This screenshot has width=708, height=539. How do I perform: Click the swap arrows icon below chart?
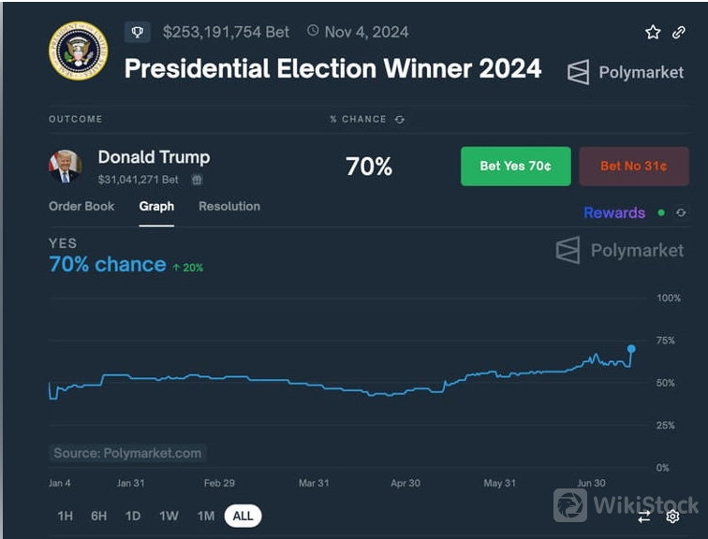(x=644, y=517)
